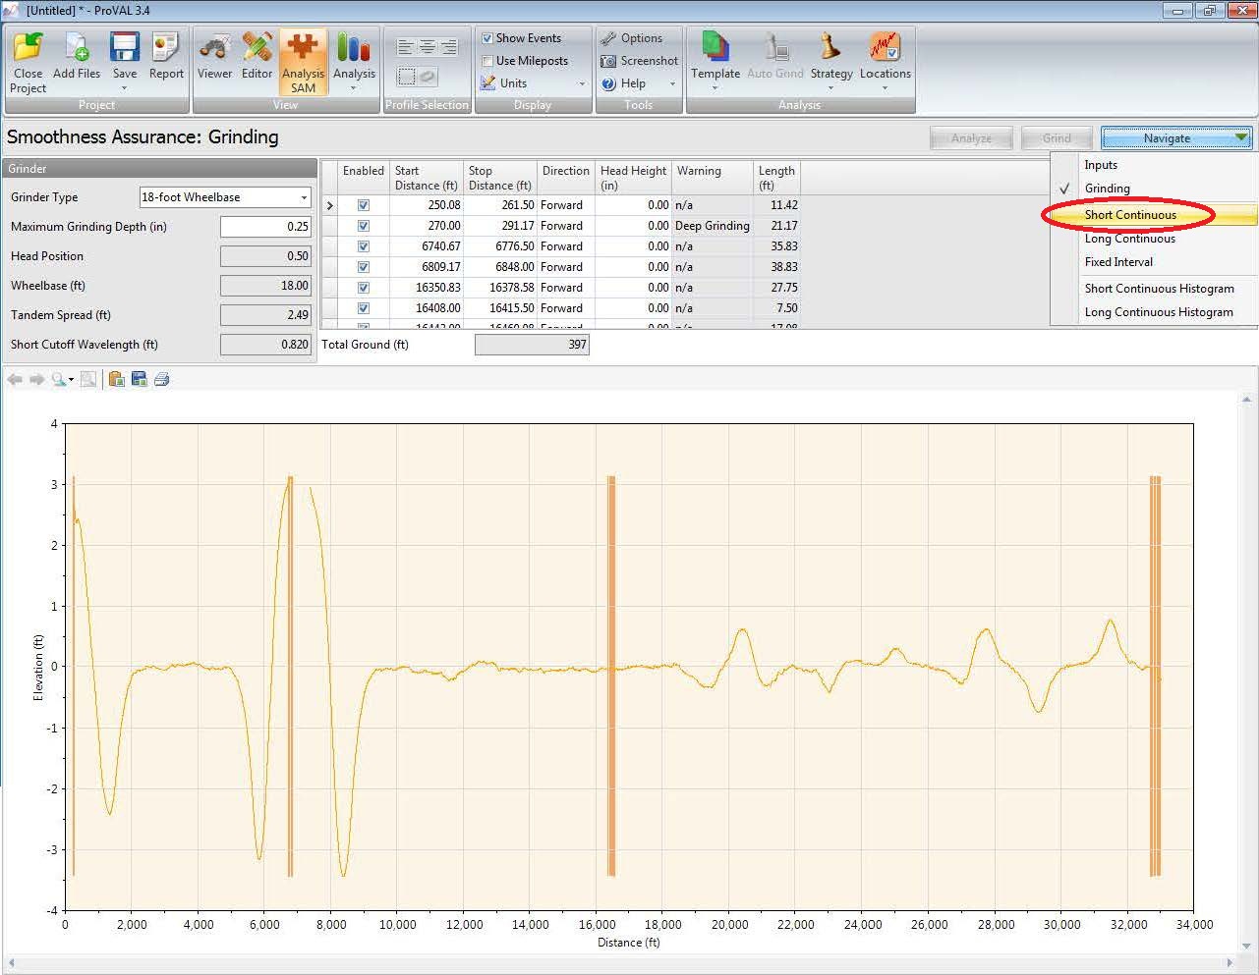
Task: Copy chart to clipboard icon
Action: pos(117,379)
